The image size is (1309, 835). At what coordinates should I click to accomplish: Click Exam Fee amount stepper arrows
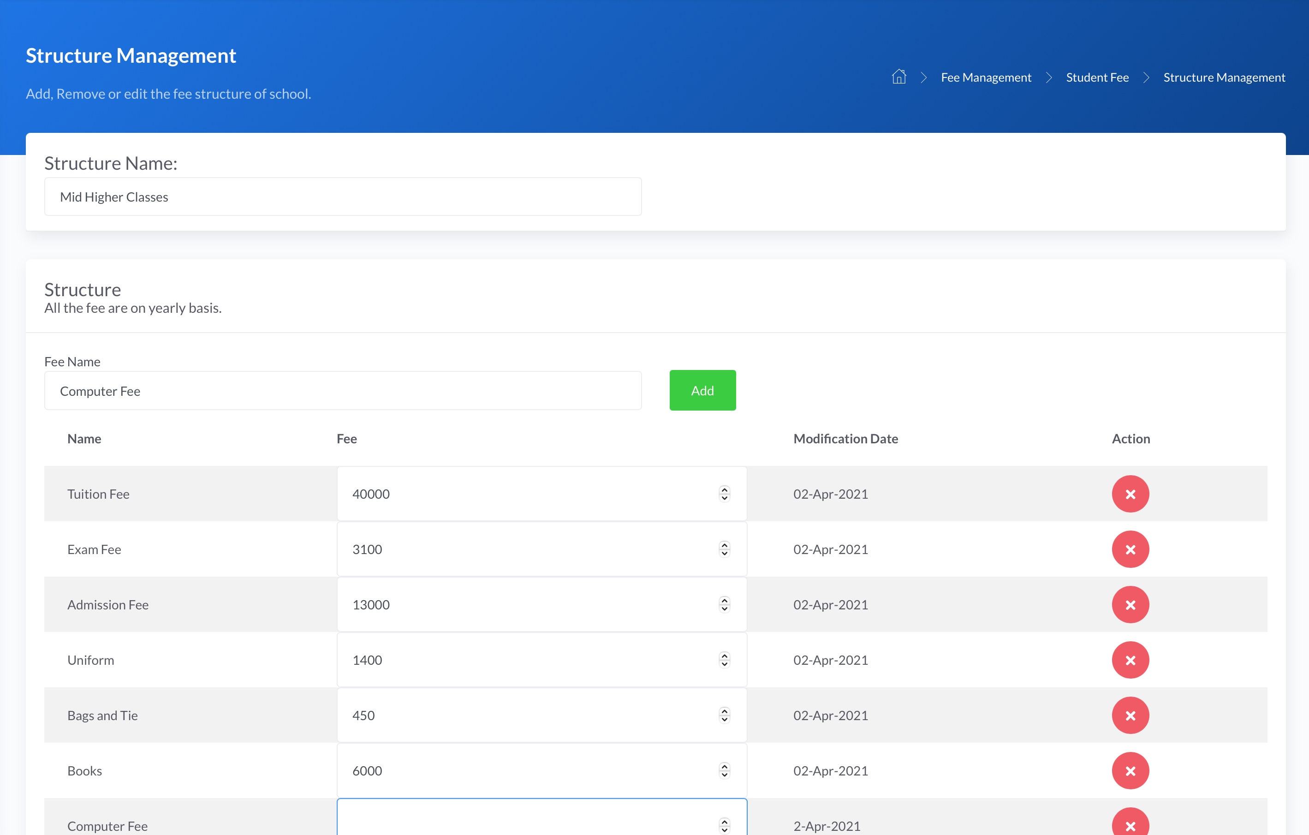[x=724, y=549]
